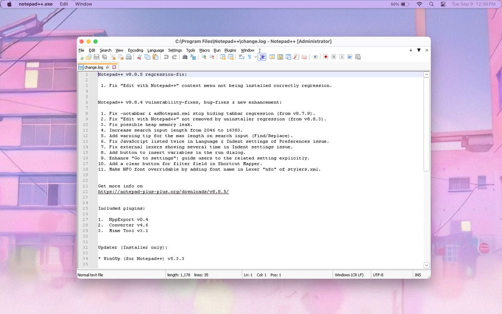Image resolution: width=502 pixels, height=314 pixels.
Task: Follow the v8.8.5 downloads link
Action: point(163,192)
